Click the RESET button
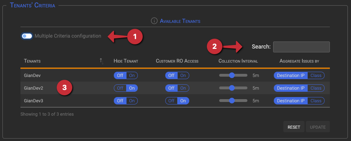Image resolution: width=351 pixels, height=141 pixels. coord(294,127)
